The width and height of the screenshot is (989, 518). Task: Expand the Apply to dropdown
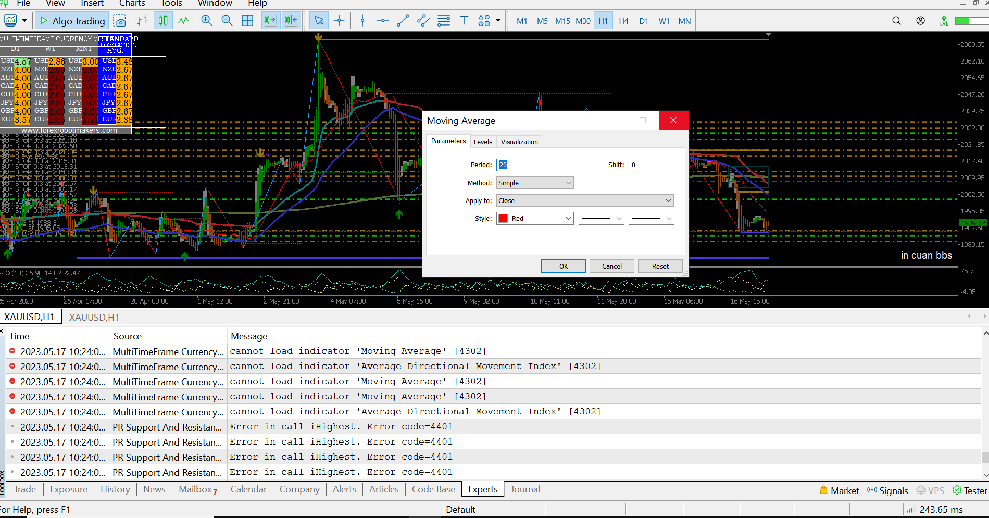tap(584, 200)
